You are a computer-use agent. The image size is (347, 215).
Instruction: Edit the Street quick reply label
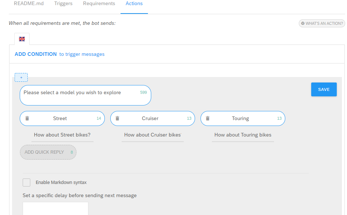click(x=60, y=118)
